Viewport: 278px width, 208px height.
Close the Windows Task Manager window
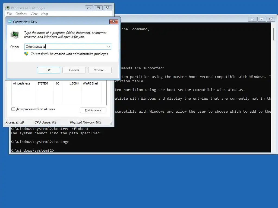click(108, 8)
